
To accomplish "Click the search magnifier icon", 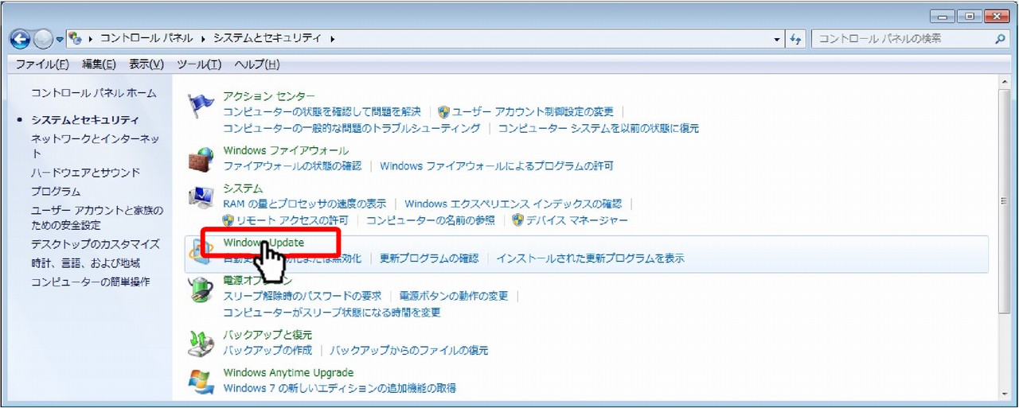I will coord(1000,38).
